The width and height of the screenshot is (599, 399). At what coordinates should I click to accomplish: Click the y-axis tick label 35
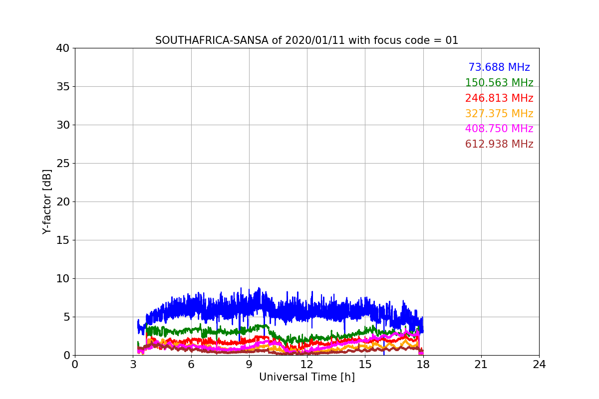pos(63,87)
